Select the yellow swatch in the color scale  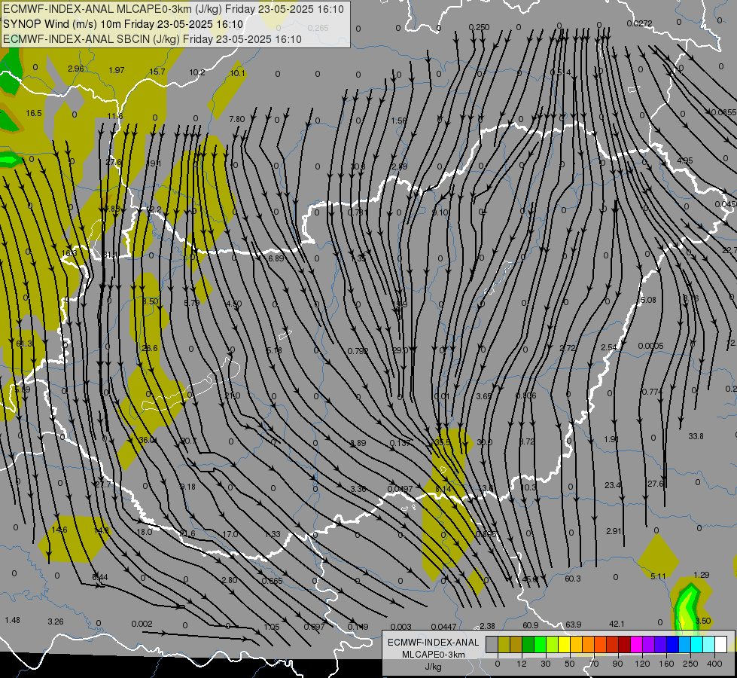pyautogui.click(x=565, y=644)
